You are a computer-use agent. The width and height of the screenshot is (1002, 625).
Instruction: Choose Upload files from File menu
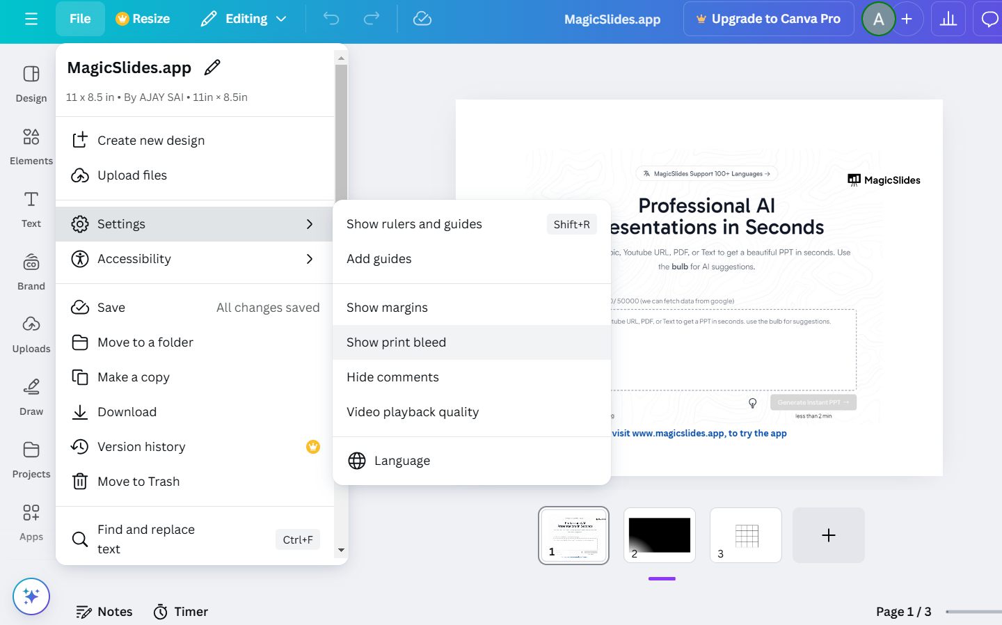pyautogui.click(x=195, y=175)
